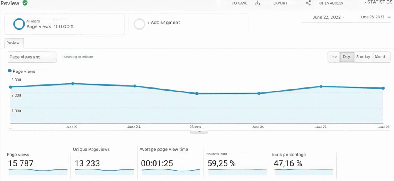This screenshot has width=394, height=181.
Task: Click the Bounce Rate sparkline
Action: tap(237, 172)
